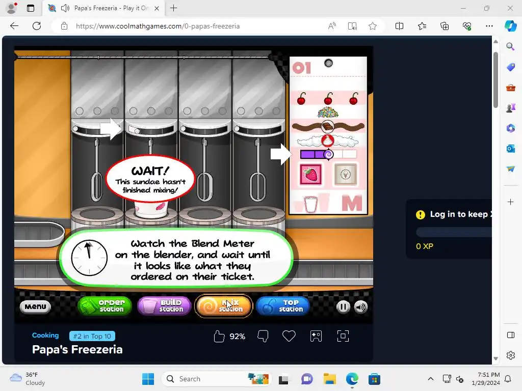Refresh the browser page
Image resolution: width=522 pixels, height=391 pixels.
click(x=37, y=26)
